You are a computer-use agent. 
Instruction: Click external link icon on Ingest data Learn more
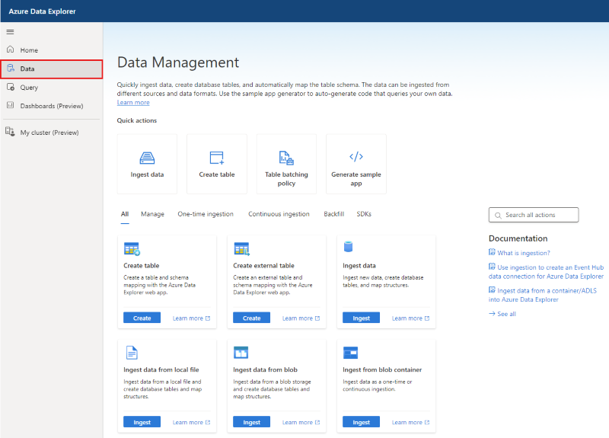(x=427, y=318)
